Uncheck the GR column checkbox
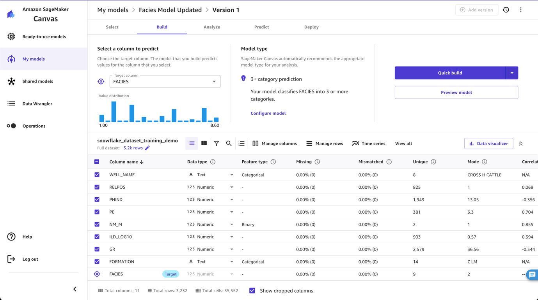538x300 pixels. pyautogui.click(x=97, y=249)
